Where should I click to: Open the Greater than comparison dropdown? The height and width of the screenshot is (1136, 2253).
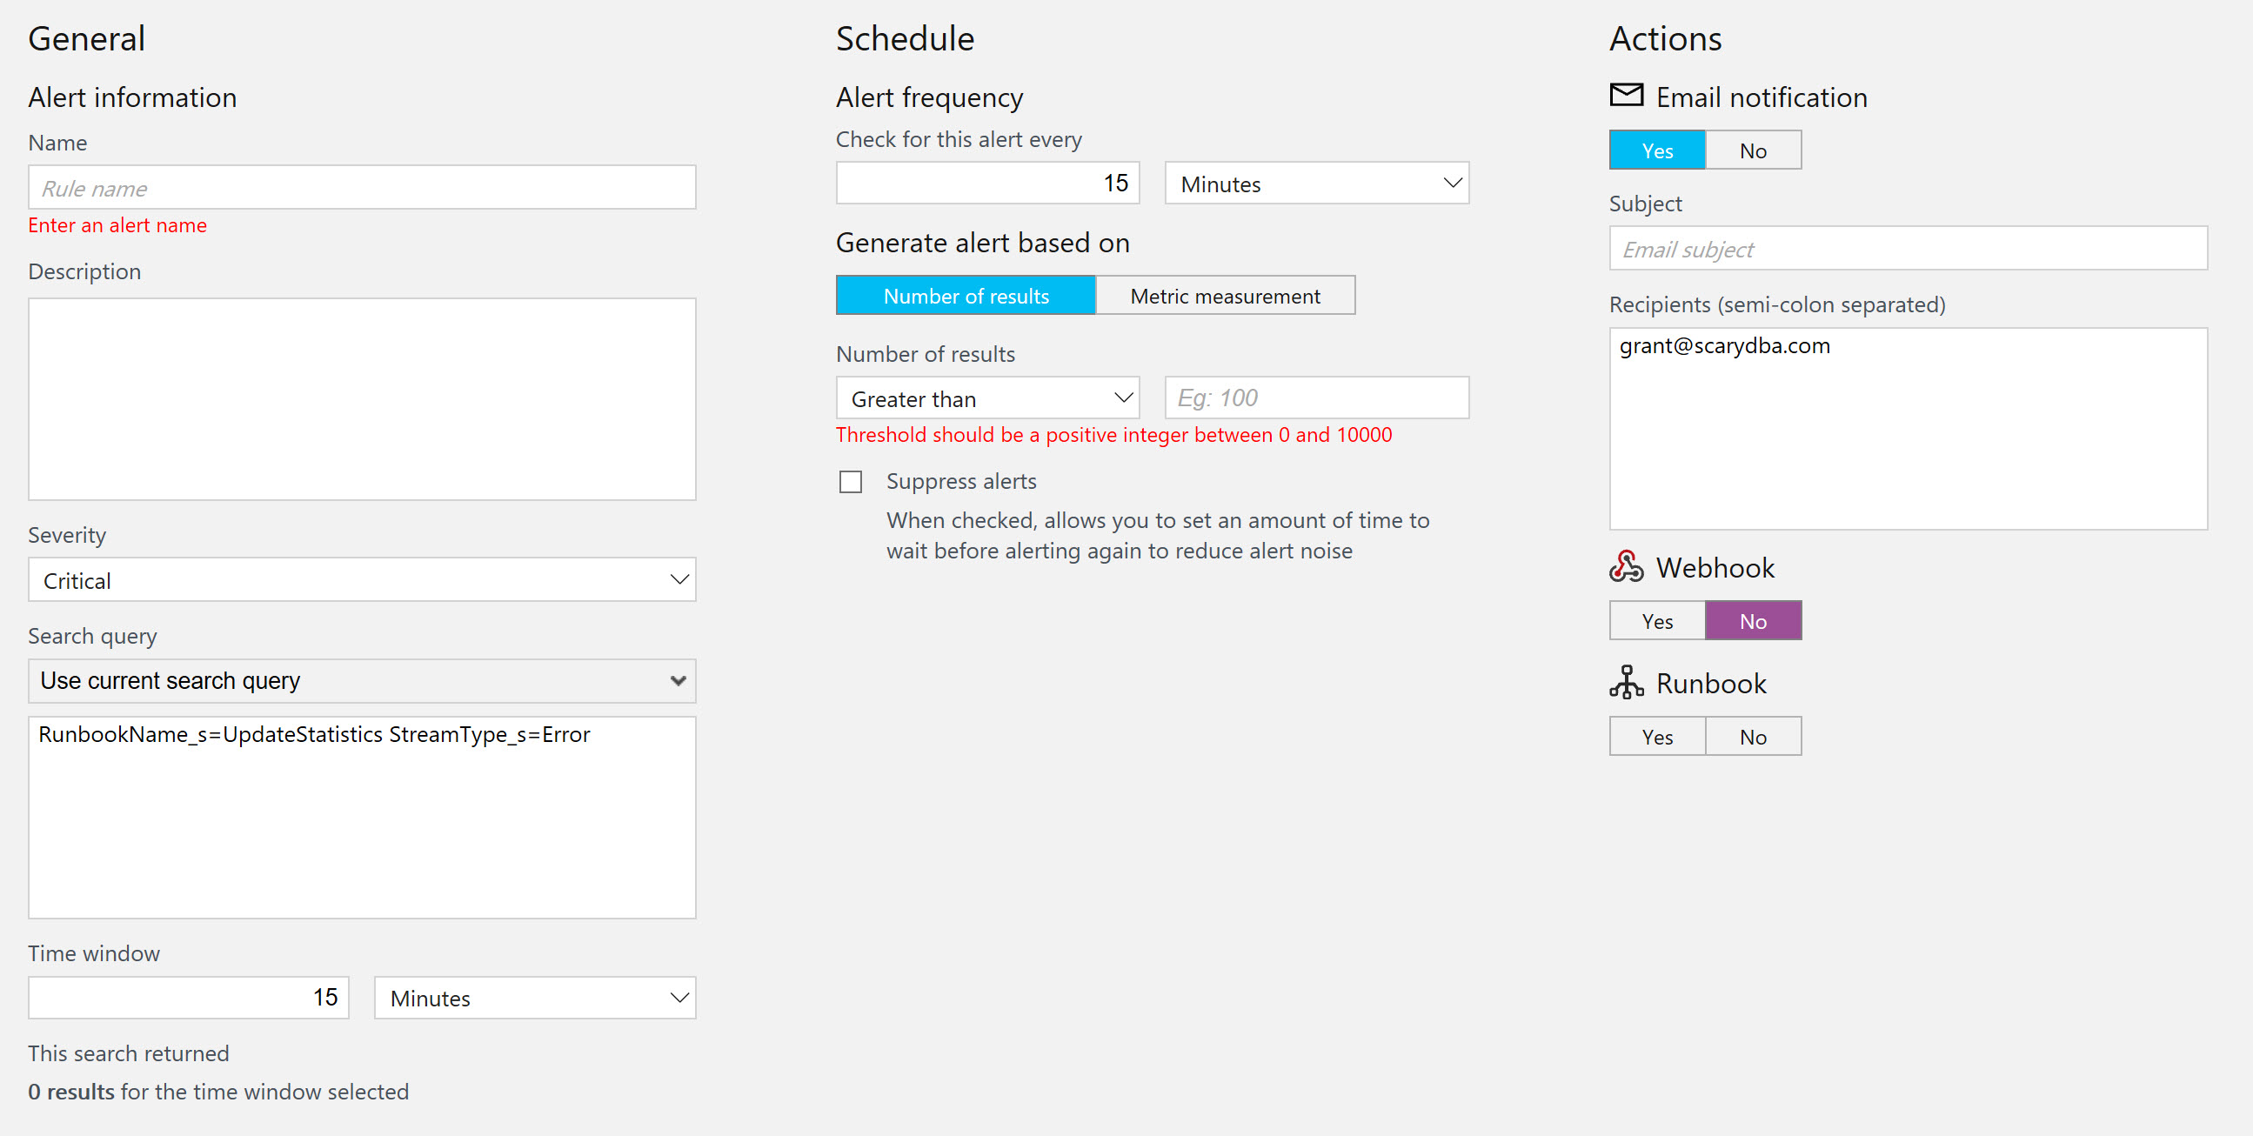click(987, 398)
